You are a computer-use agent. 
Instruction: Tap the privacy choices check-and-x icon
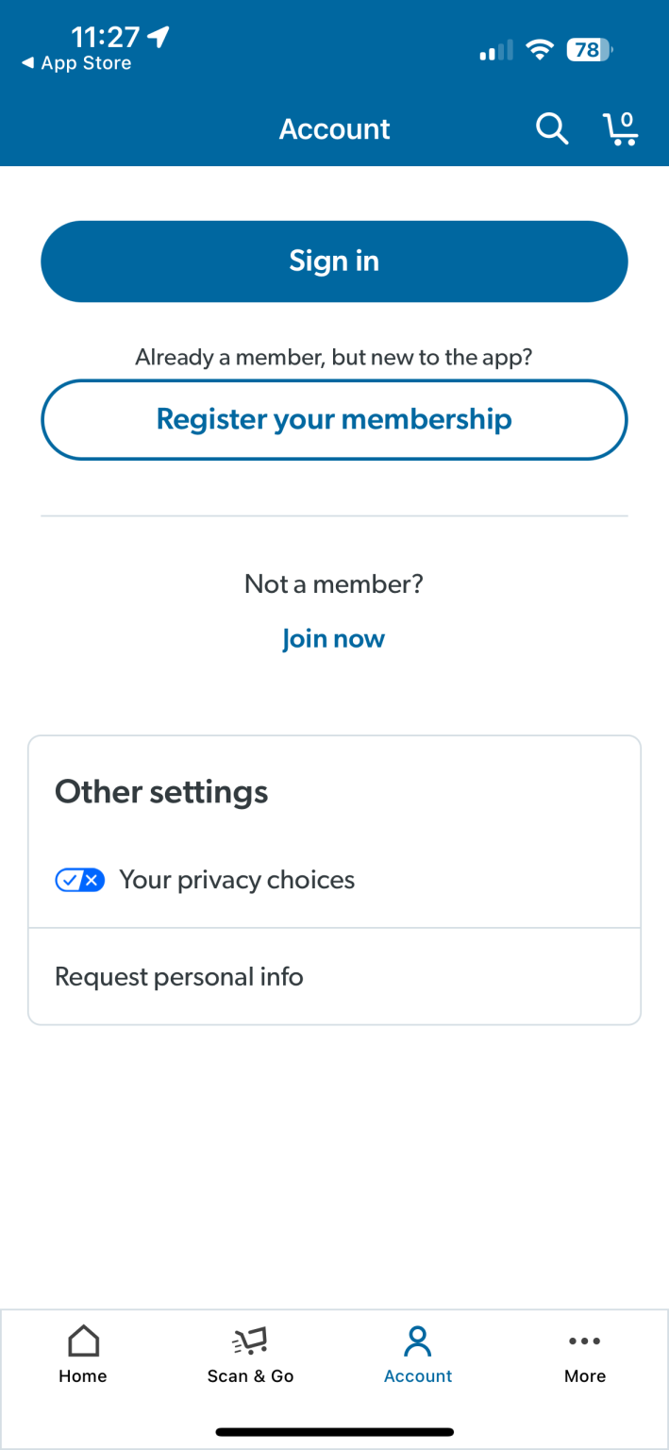(80, 880)
